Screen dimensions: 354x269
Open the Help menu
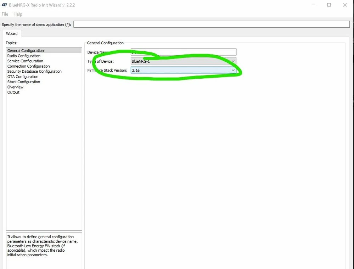tap(18, 14)
